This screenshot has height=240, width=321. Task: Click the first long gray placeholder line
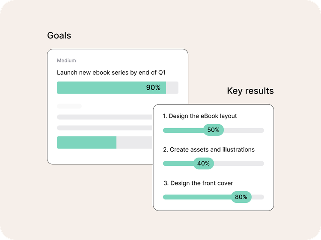pos(105,117)
